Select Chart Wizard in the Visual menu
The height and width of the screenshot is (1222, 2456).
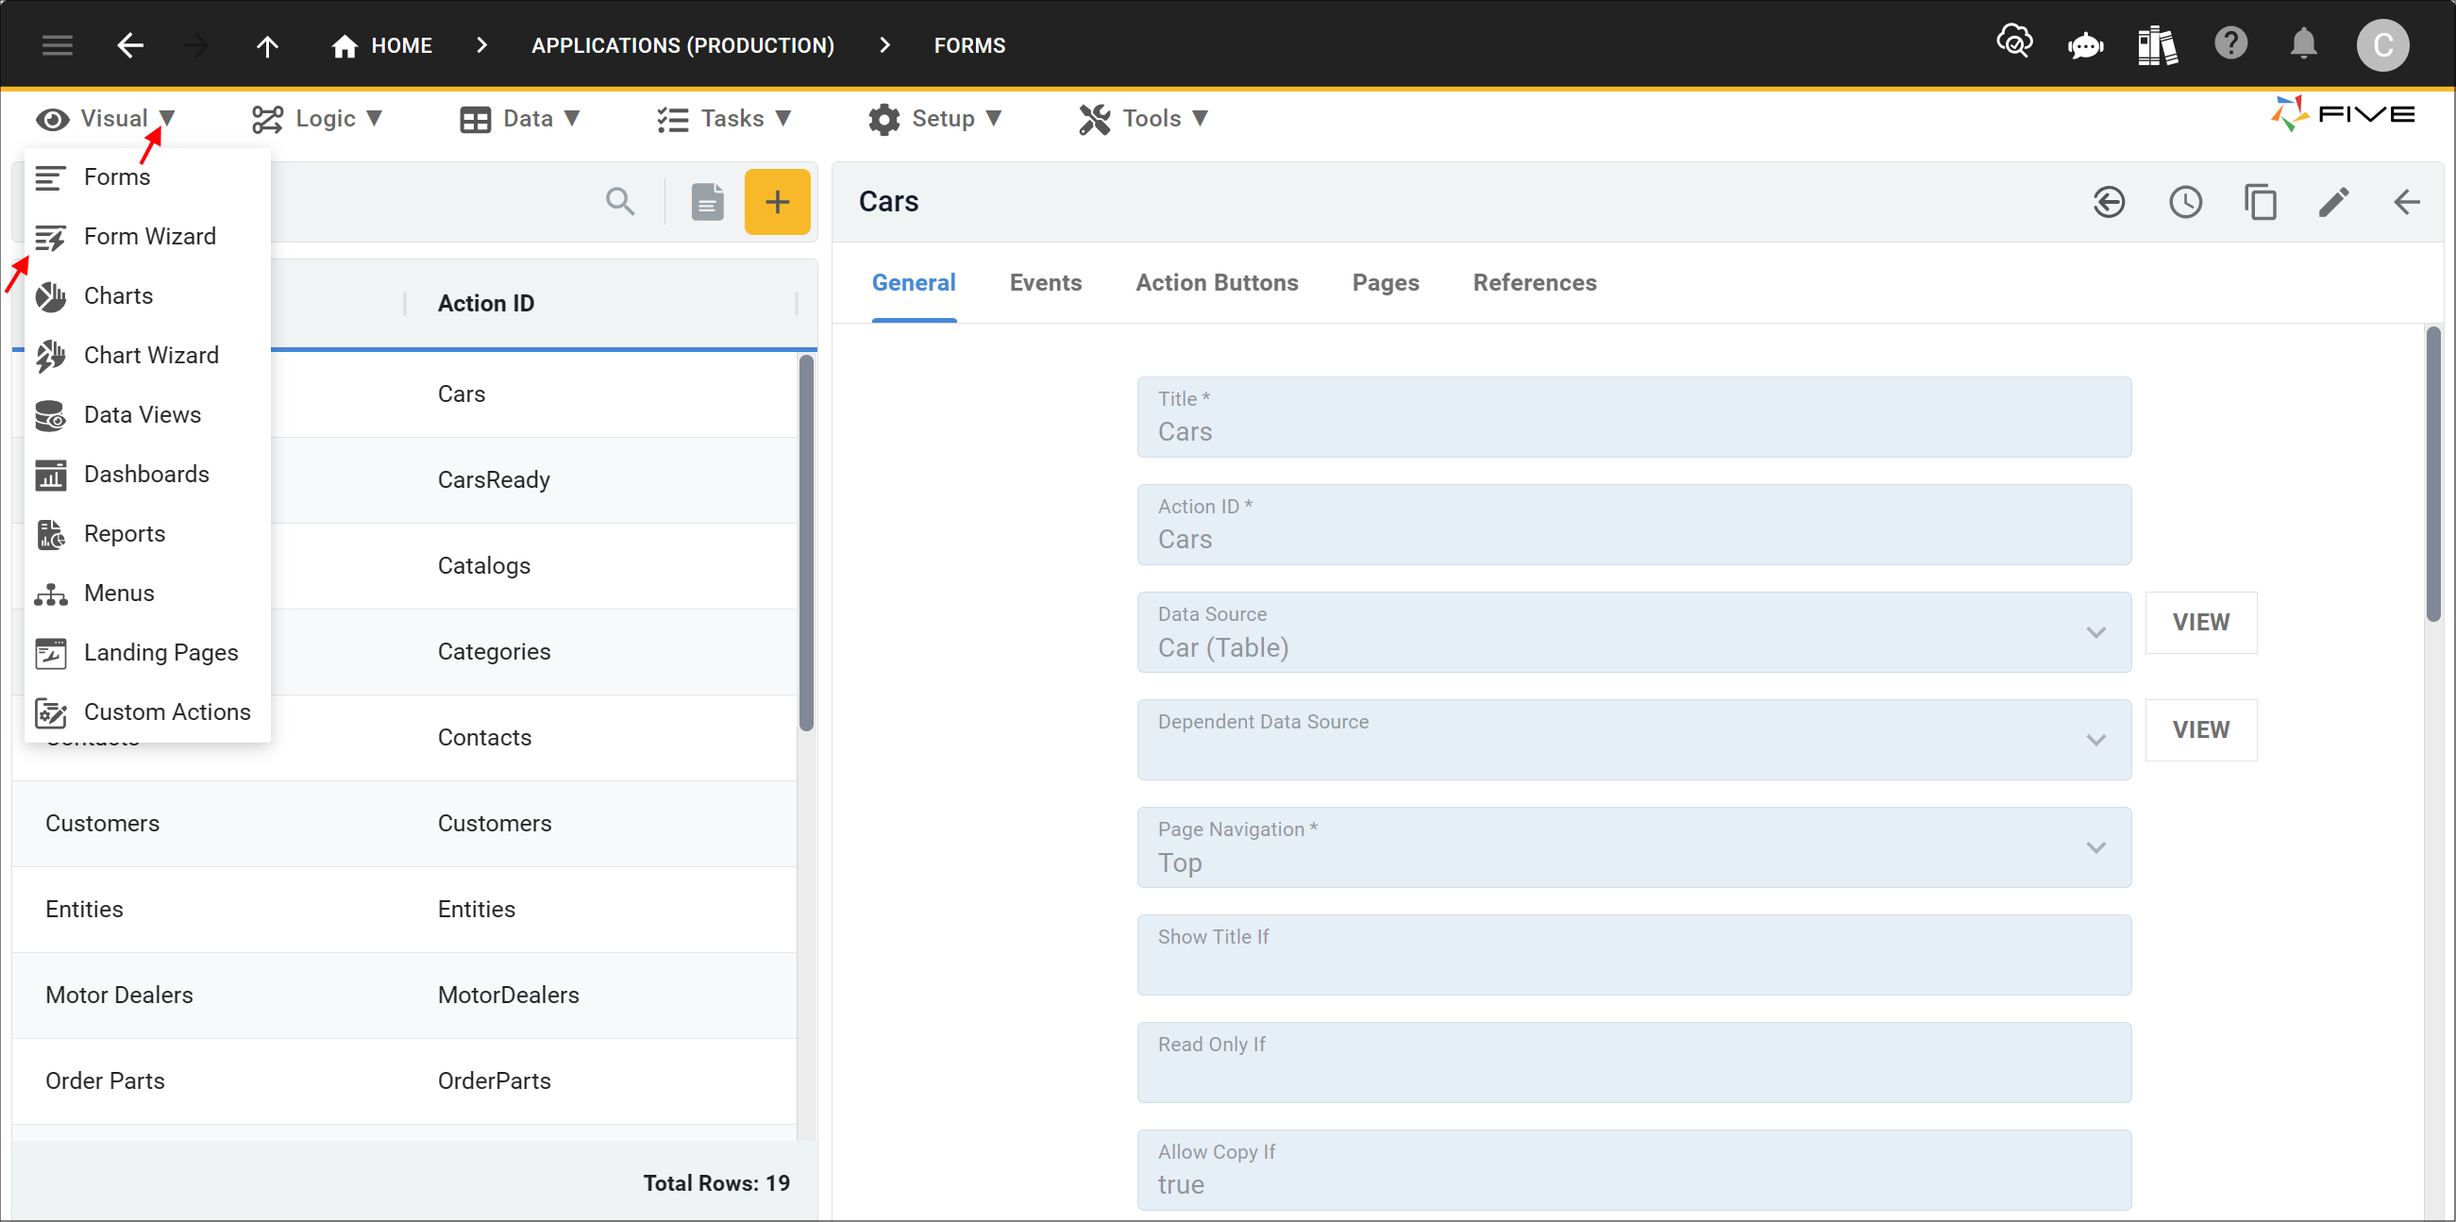[x=148, y=356]
